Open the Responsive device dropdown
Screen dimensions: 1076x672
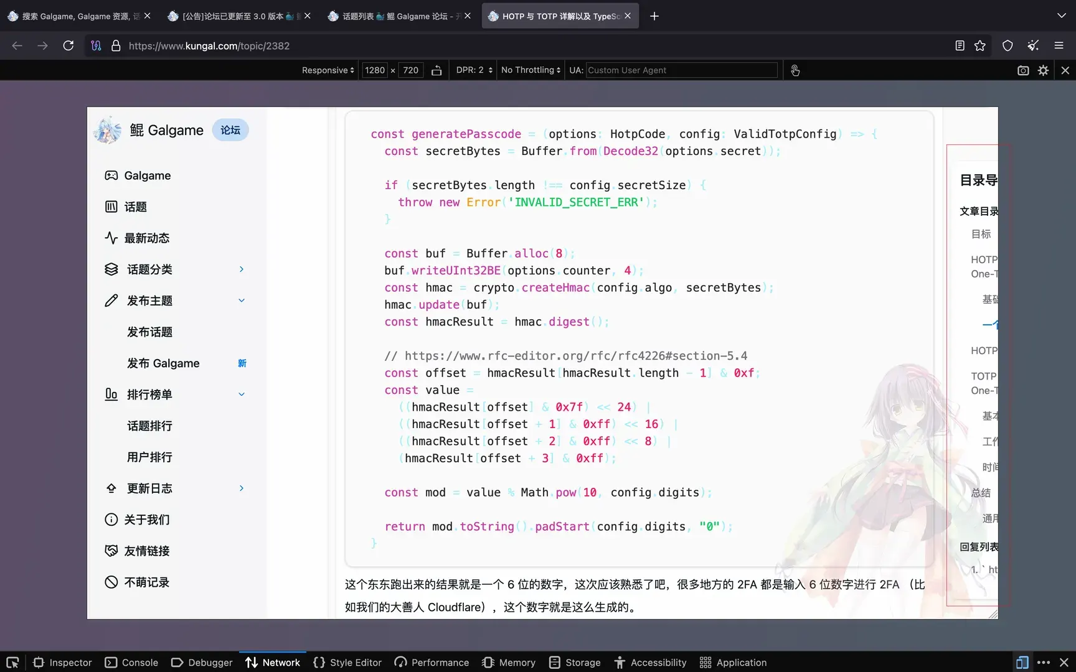pos(328,70)
